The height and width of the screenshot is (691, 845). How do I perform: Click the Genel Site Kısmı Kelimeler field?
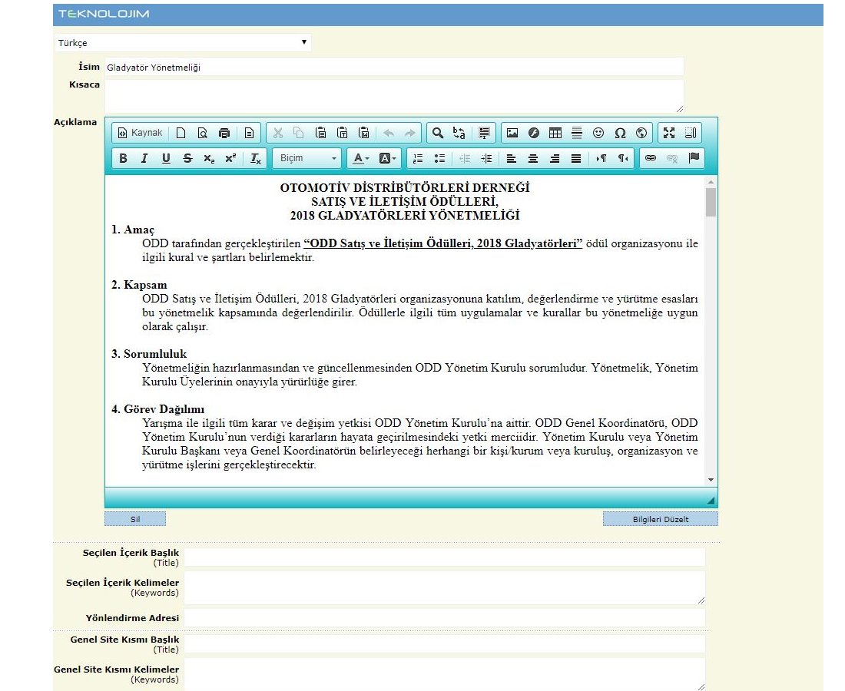445,674
